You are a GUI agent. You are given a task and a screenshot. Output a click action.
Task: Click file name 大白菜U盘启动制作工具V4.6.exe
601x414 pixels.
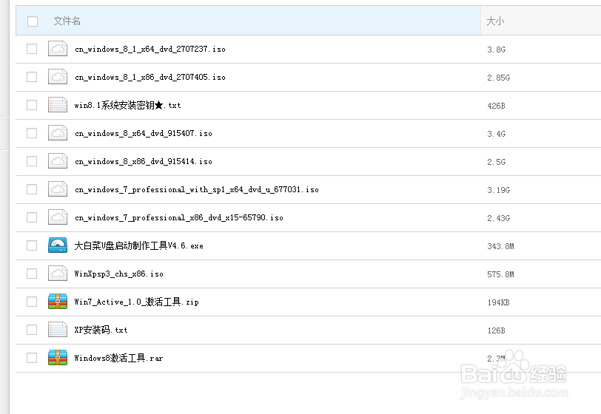click(138, 245)
